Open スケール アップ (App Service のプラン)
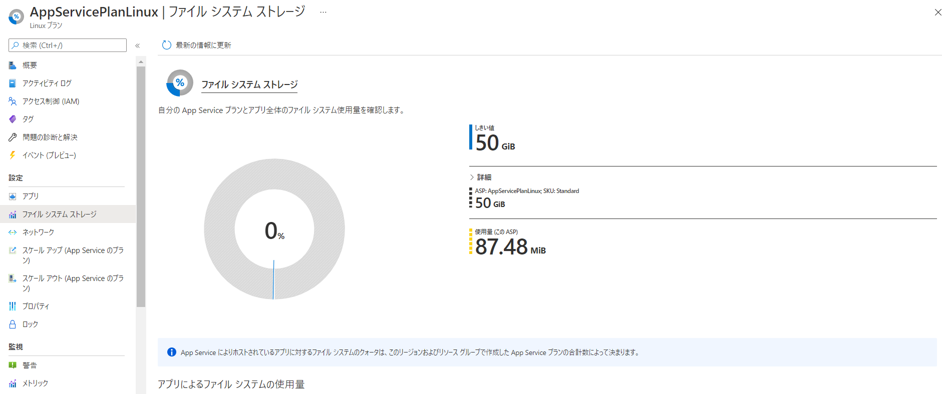 [x=73, y=254]
